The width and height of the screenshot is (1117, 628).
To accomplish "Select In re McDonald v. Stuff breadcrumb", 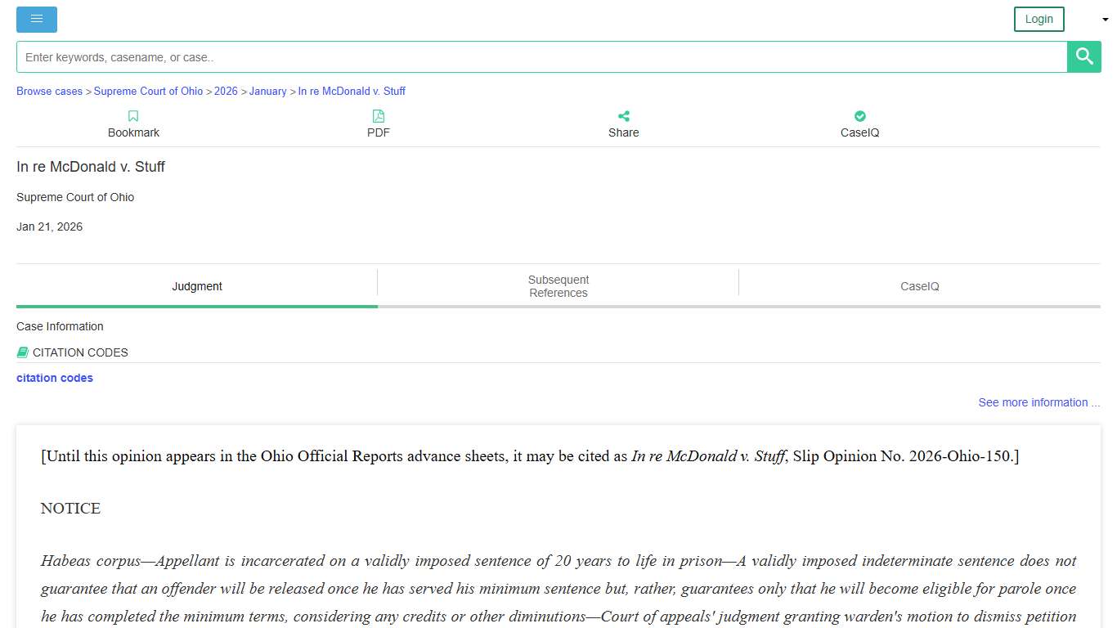I will 352,91.
